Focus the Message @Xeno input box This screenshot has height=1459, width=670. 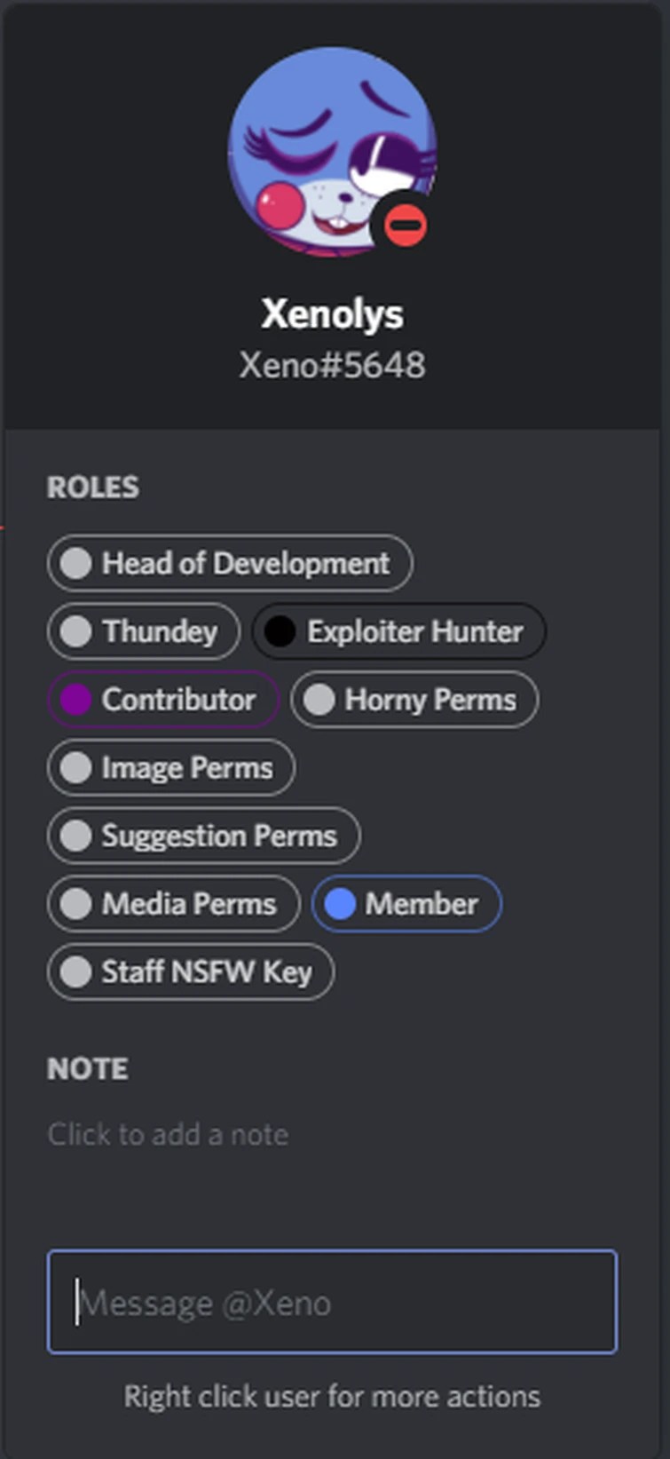tap(332, 1302)
